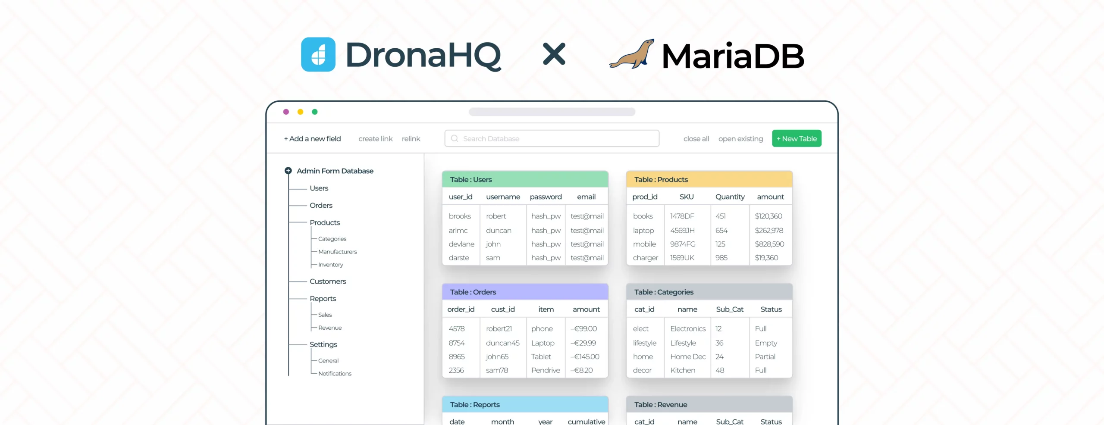Screen dimensions: 1104x425
Task: Click the relink option
Action: pos(411,138)
